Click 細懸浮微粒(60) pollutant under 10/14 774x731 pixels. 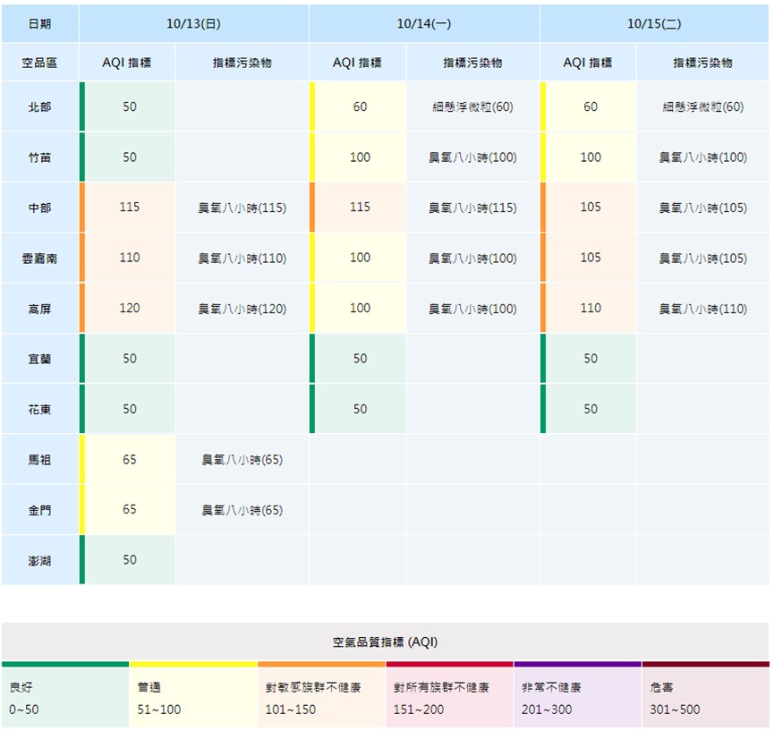coord(472,106)
